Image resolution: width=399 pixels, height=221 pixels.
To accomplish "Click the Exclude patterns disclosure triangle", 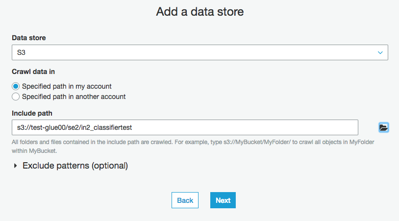I will tap(16, 166).
